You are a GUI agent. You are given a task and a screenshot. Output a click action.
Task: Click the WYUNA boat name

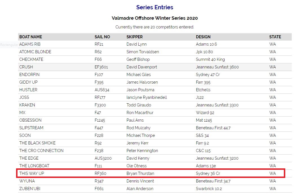coord(27,181)
